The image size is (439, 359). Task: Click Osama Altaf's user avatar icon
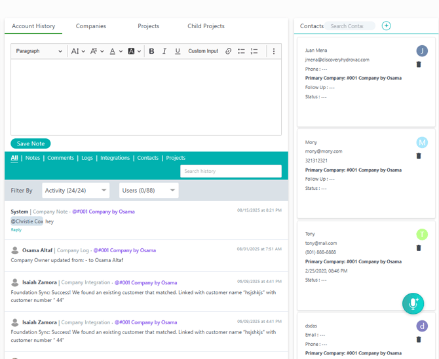pos(15,250)
